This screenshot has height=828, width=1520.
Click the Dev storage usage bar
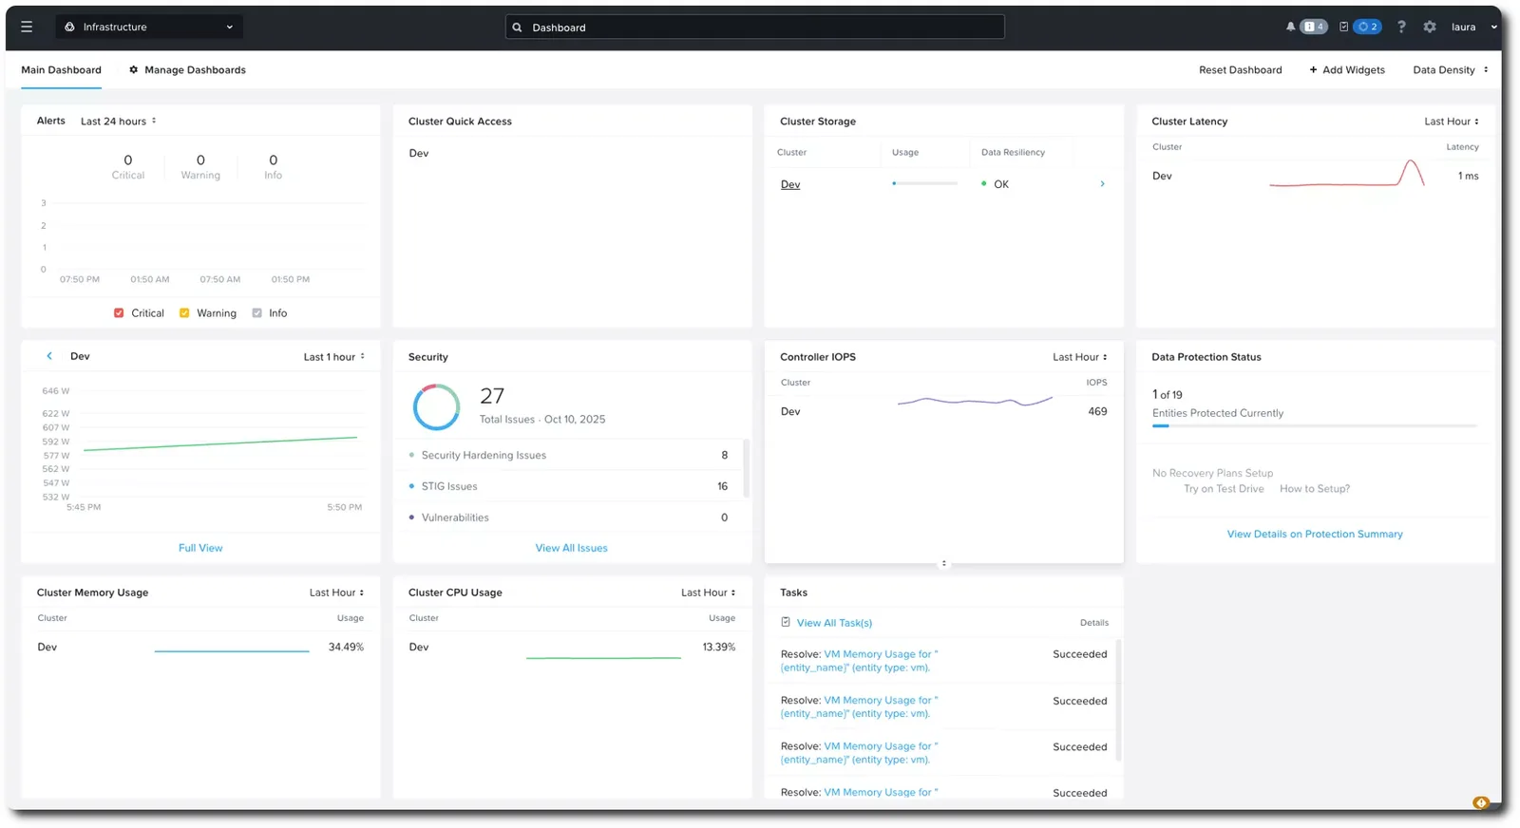(924, 183)
